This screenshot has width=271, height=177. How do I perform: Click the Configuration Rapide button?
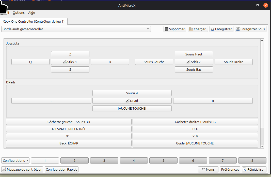[61, 169]
